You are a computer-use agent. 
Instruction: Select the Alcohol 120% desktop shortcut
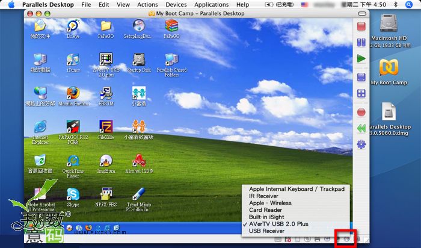pos(139,164)
